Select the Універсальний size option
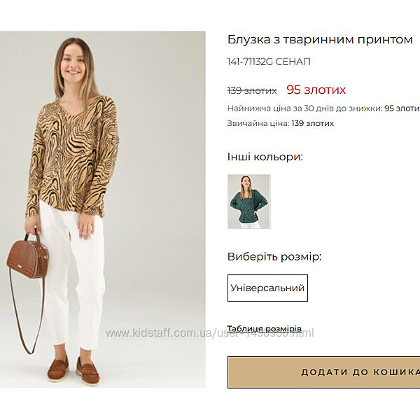The width and height of the screenshot is (420, 420). tap(267, 288)
